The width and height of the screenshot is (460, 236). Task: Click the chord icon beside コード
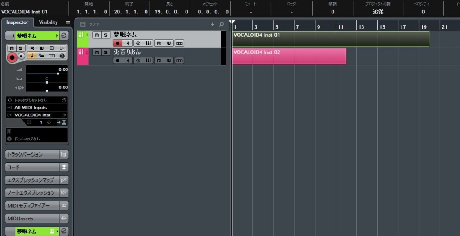point(64,167)
